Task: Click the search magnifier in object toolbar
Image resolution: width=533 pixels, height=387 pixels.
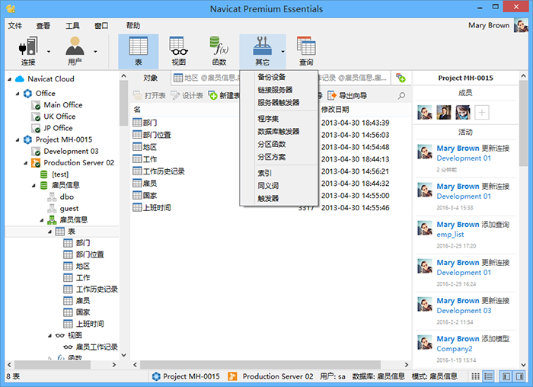Action: pyautogui.click(x=401, y=95)
